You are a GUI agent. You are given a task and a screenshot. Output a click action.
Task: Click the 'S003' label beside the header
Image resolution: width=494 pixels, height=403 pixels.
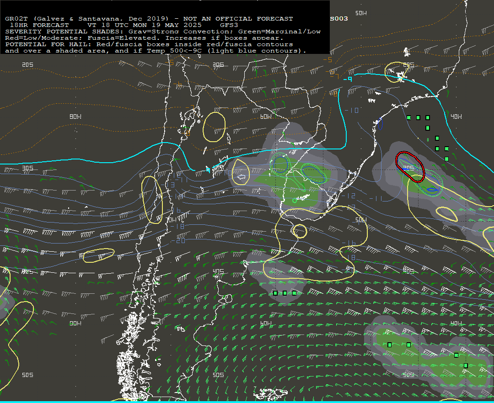pyautogui.click(x=339, y=19)
